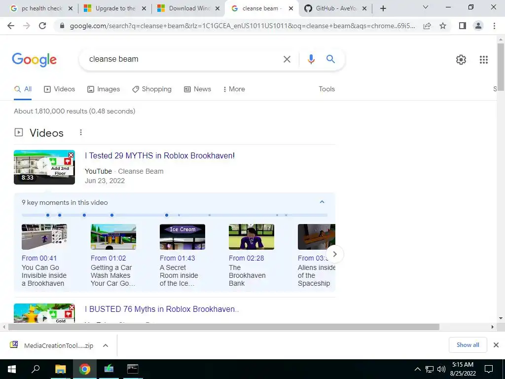Click the browser forward arrow
This screenshot has width=505, height=379.
[x=27, y=26]
